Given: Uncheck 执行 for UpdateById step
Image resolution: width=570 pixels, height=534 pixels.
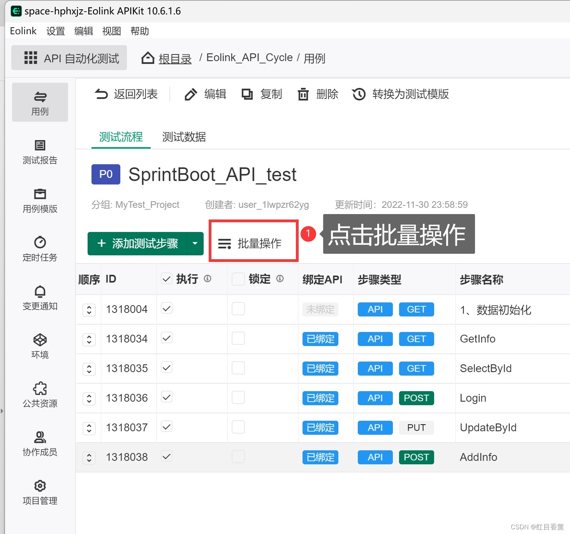Looking at the screenshot, I should [x=167, y=427].
